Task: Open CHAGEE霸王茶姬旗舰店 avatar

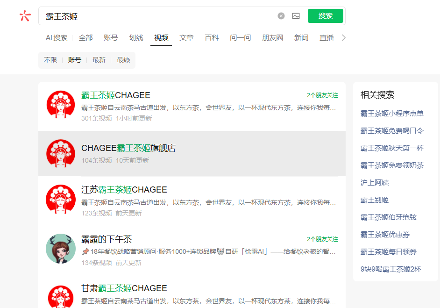Action: point(61,154)
